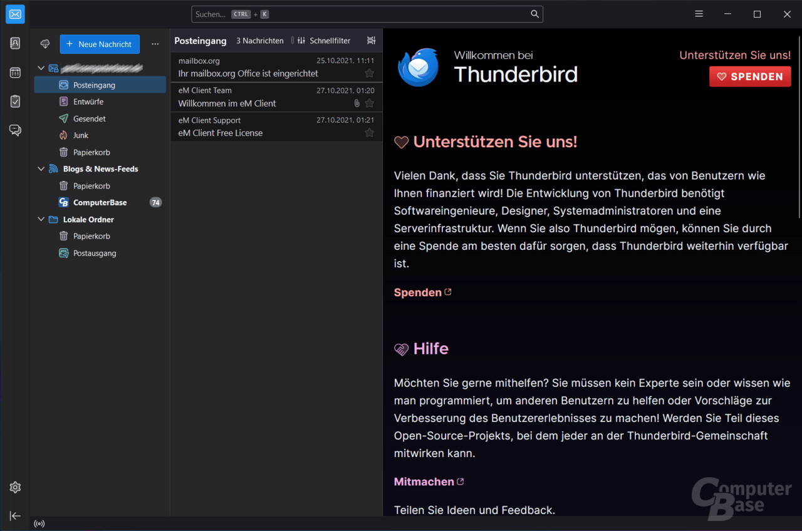802x531 pixels.
Task: Click the red SPENDEN button
Action: 750,76
